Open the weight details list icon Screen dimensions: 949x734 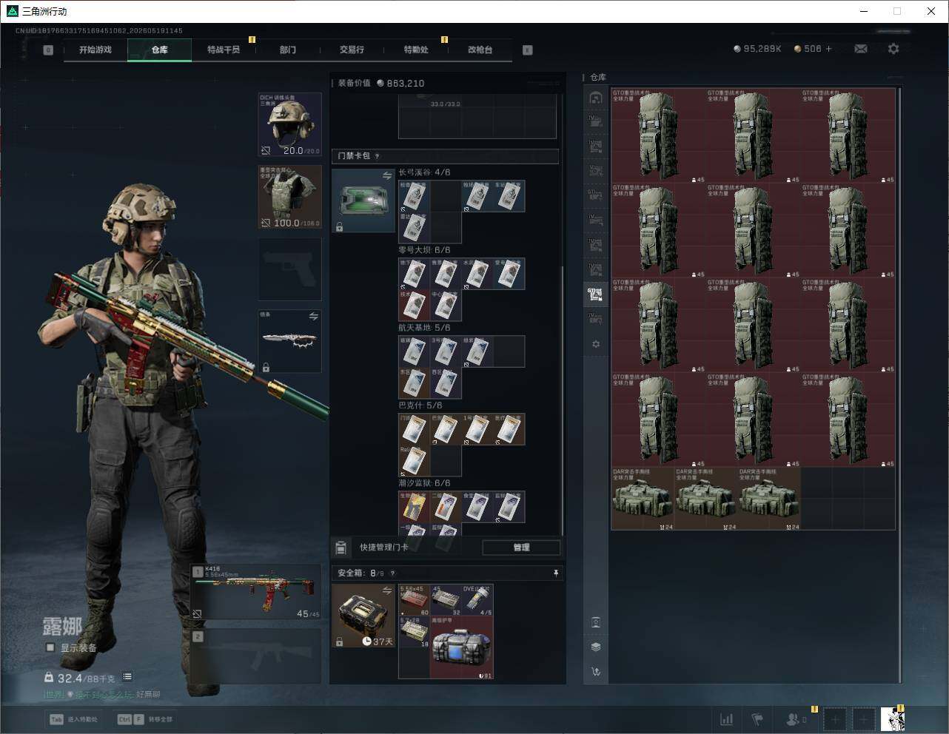pos(127,676)
